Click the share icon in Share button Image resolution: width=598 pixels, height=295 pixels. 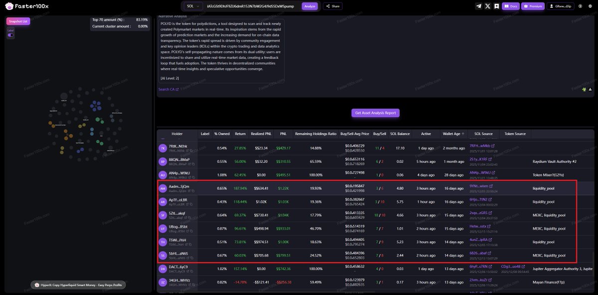pyautogui.click(x=328, y=6)
